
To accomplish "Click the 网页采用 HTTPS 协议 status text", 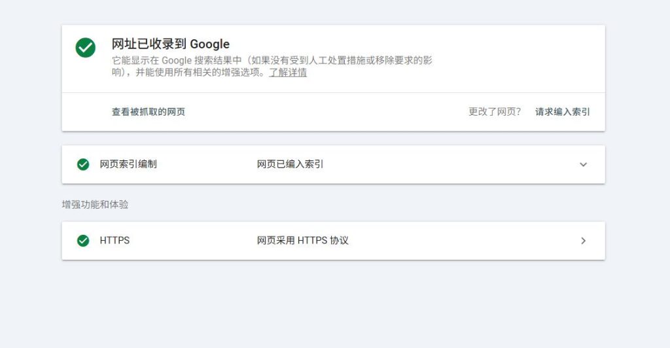I will [302, 241].
